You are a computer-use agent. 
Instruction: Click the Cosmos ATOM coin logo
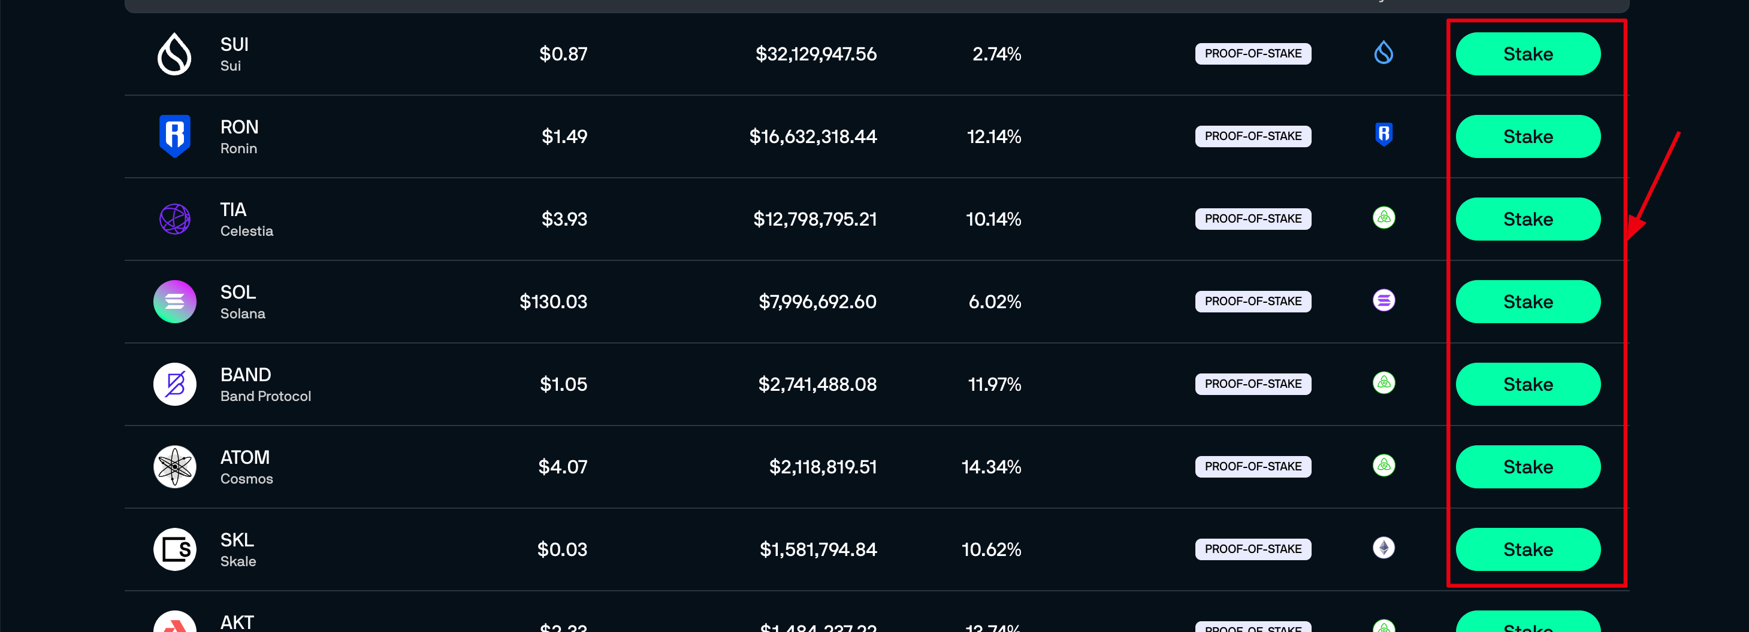(174, 467)
